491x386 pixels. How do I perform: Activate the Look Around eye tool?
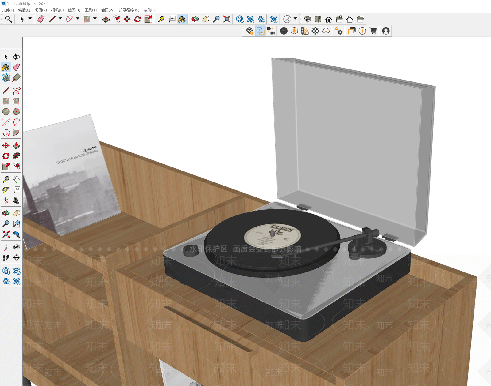16,247
